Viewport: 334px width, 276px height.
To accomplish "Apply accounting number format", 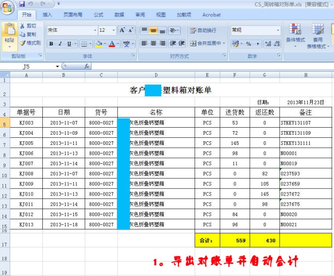I will point(235,44).
